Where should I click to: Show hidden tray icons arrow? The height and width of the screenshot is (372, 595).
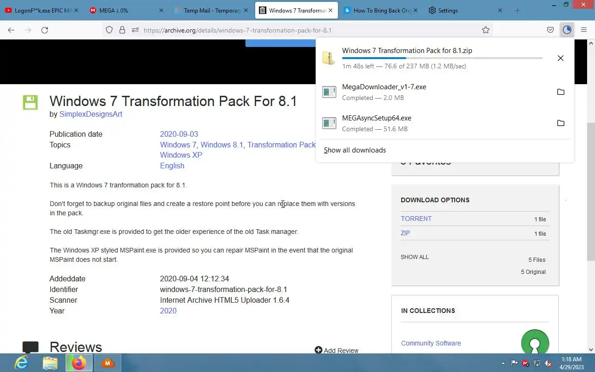(503, 363)
